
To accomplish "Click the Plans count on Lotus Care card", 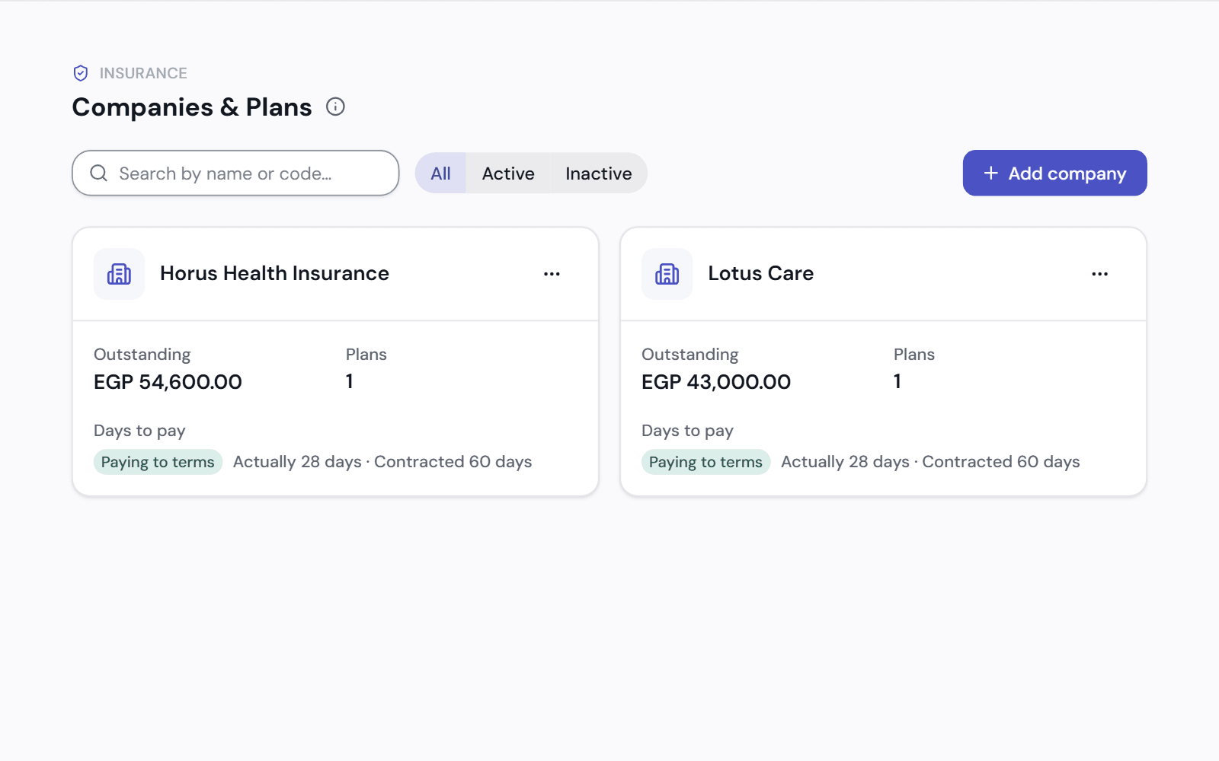I will [897, 382].
